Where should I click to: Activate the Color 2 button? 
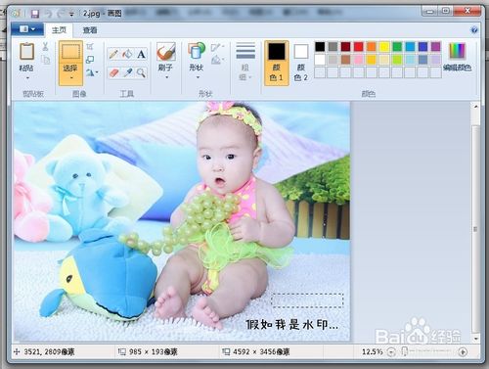tap(300, 63)
